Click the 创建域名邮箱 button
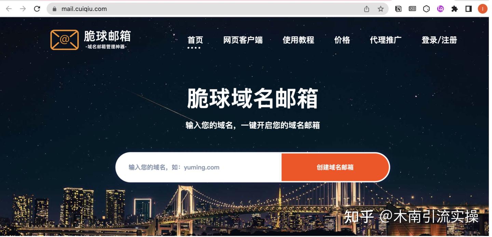 click(x=335, y=167)
